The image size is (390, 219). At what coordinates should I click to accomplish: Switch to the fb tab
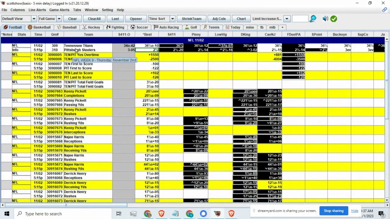click(262, 27)
